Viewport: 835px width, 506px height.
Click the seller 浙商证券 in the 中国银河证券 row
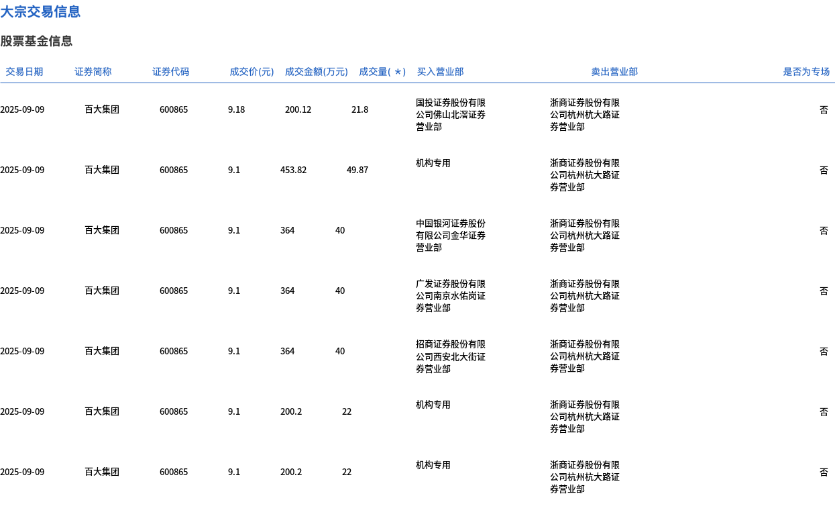585,236
